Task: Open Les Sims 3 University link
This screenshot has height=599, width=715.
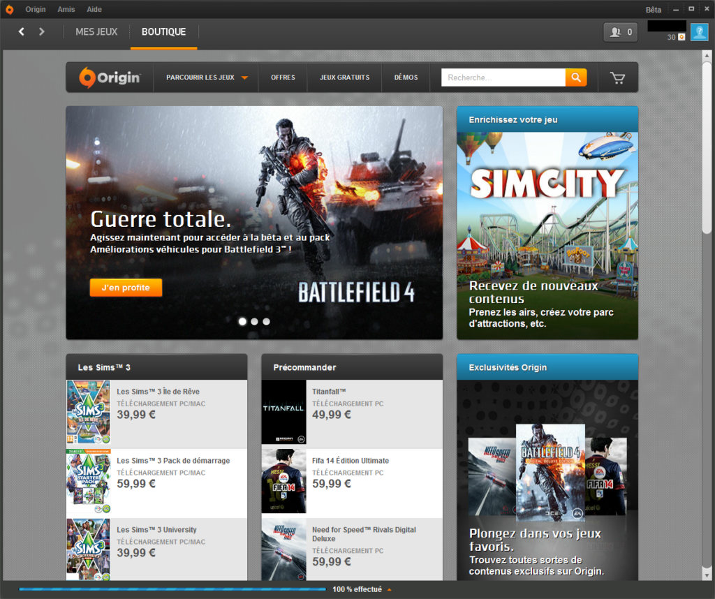Action: click(157, 530)
